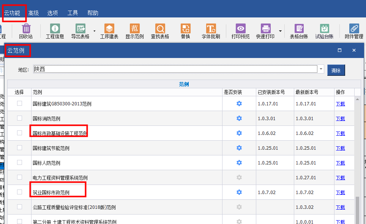Select the 国标消防范例 row checkbox
This screenshot has width=366, height=224.
19,118
